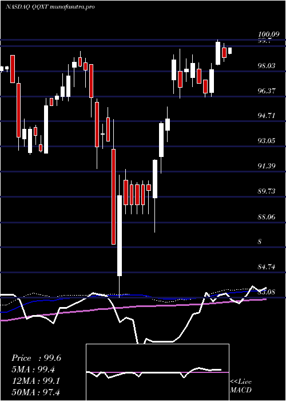The image size is (286, 401).
Task: Click the Live MACD label
Action: (x=241, y=386)
